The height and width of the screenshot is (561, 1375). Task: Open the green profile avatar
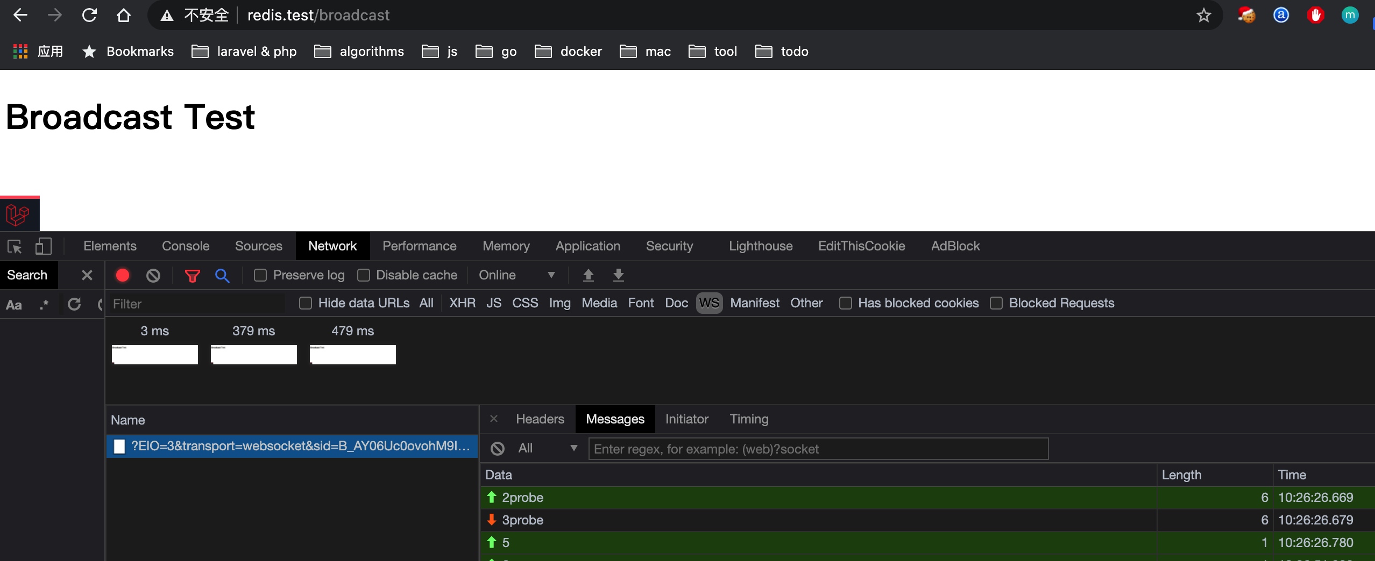pyautogui.click(x=1350, y=15)
